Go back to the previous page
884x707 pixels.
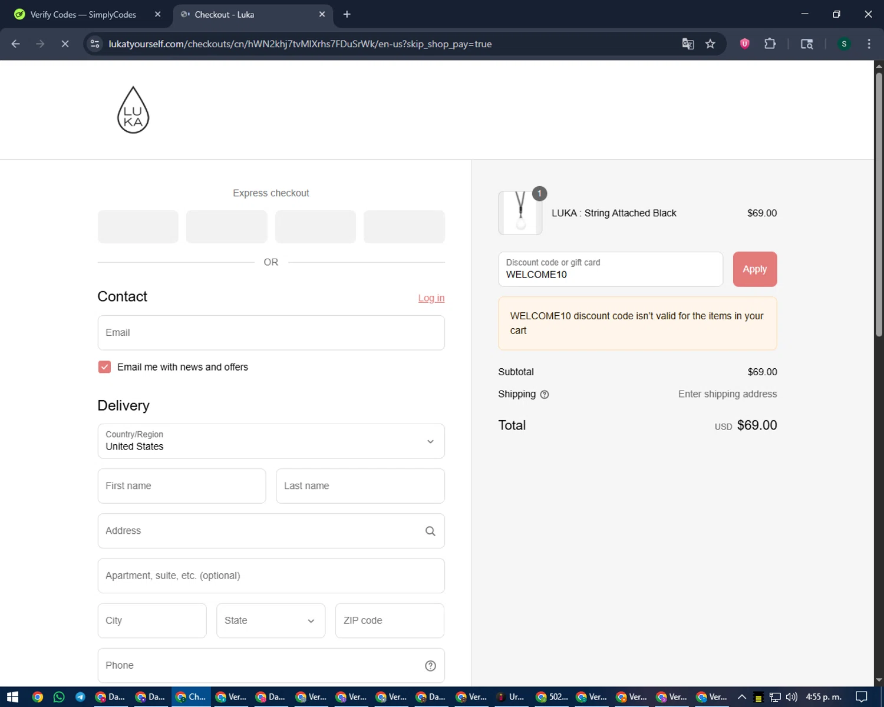pos(16,44)
